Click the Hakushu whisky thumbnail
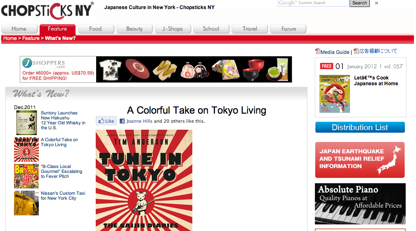 coord(26,123)
